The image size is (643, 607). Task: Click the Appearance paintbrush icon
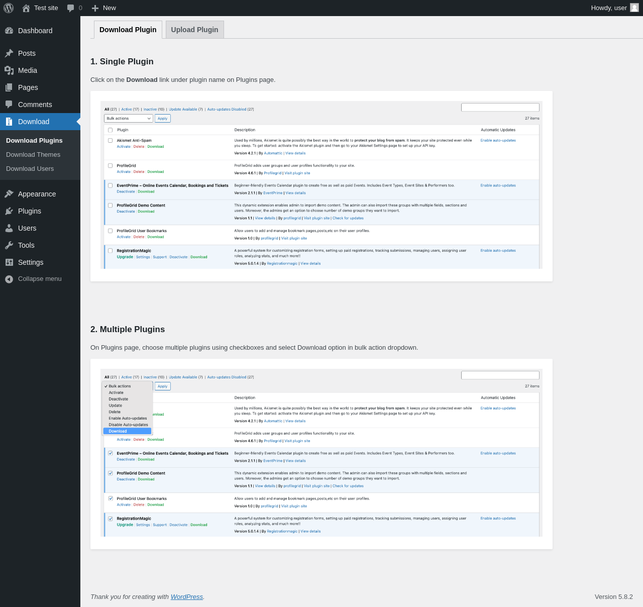(9, 194)
